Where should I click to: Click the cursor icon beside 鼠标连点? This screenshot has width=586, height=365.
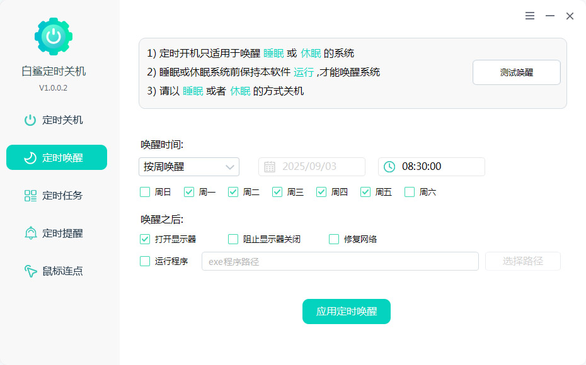(30, 271)
